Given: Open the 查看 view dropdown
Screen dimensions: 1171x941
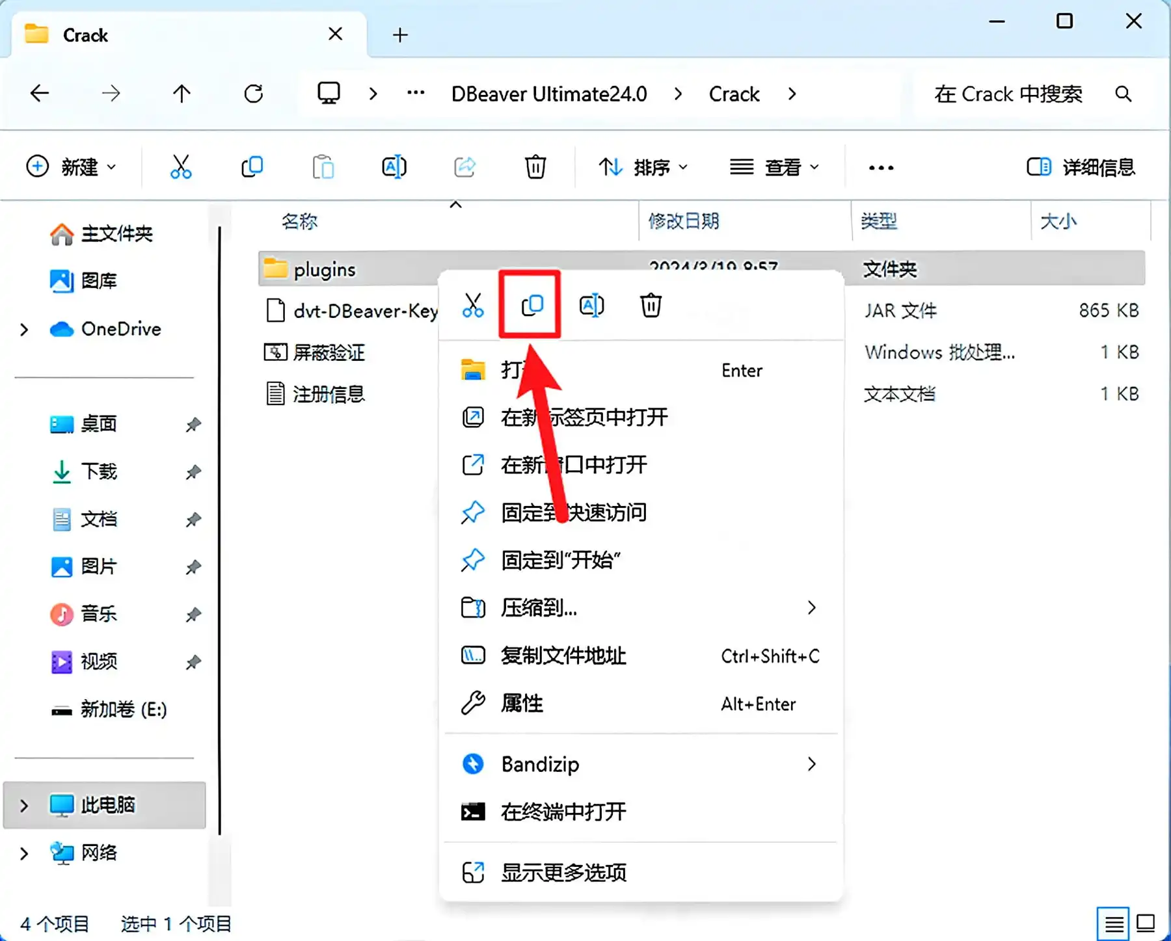Looking at the screenshot, I should pyautogui.click(x=774, y=167).
